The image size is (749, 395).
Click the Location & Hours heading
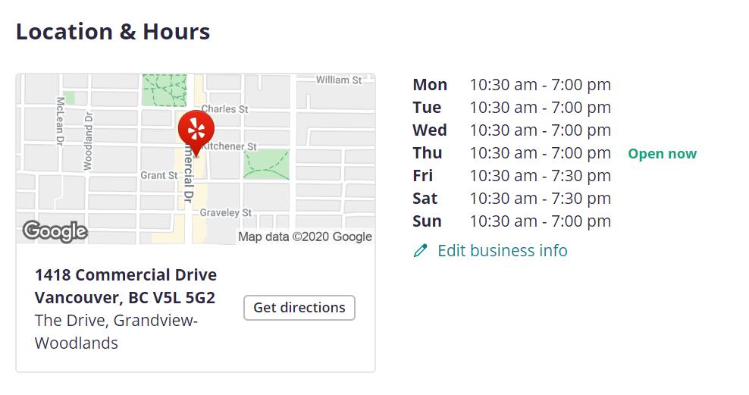click(113, 32)
